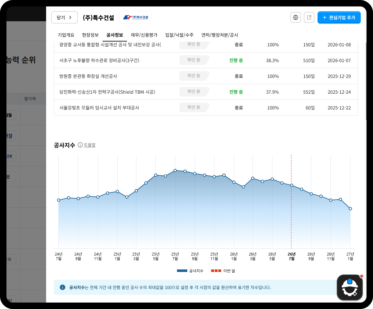Screen dimensions: 373x309
Task: Open the 입찰/낙찰/수주 tab
Action: 179,35
